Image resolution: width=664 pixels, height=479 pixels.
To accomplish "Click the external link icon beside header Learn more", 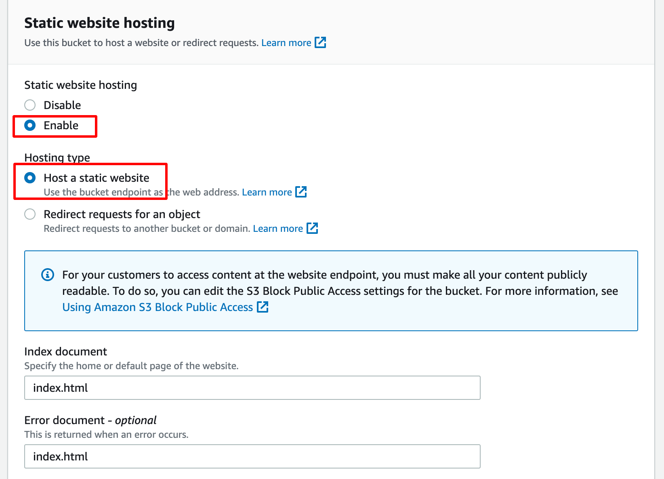I will point(321,42).
